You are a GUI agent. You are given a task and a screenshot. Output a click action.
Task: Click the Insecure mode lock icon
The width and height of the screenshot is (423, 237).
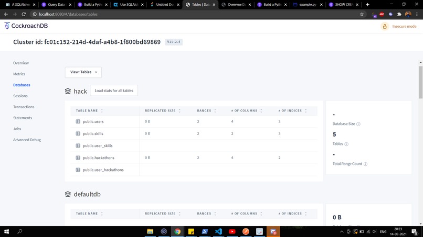coord(385,26)
